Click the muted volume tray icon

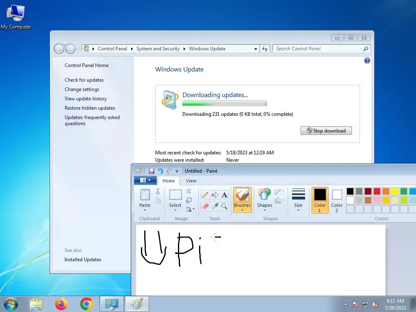click(x=375, y=305)
